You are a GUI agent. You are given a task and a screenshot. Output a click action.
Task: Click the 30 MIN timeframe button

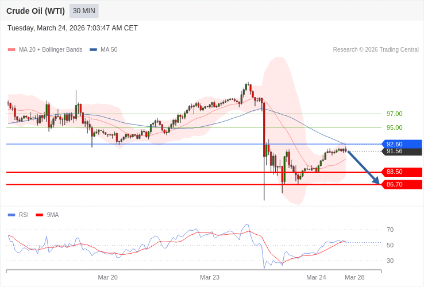(84, 11)
